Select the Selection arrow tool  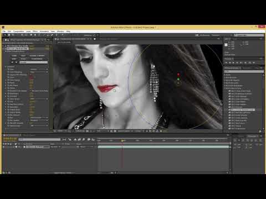pyautogui.click(x=5, y=35)
